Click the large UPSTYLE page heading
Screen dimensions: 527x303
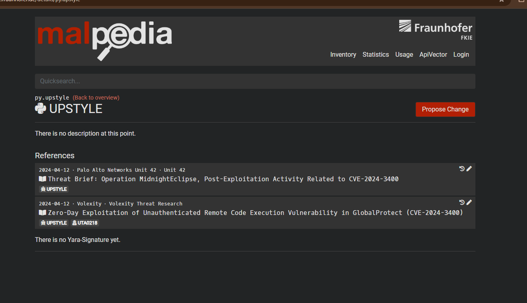click(76, 109)
